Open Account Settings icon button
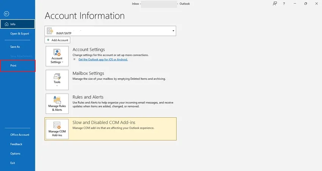The width and height of the screenshot is (322, 171). [57, 56]
